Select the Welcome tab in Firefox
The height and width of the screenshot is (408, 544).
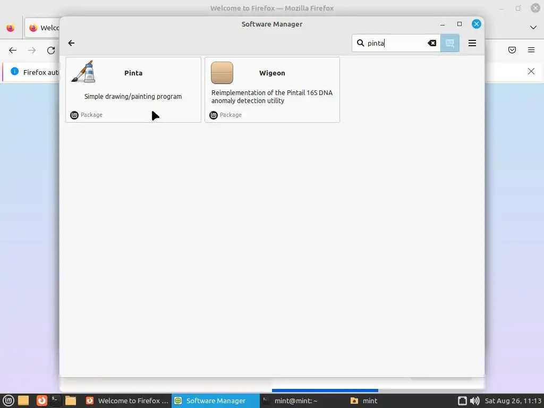(42, 28)
